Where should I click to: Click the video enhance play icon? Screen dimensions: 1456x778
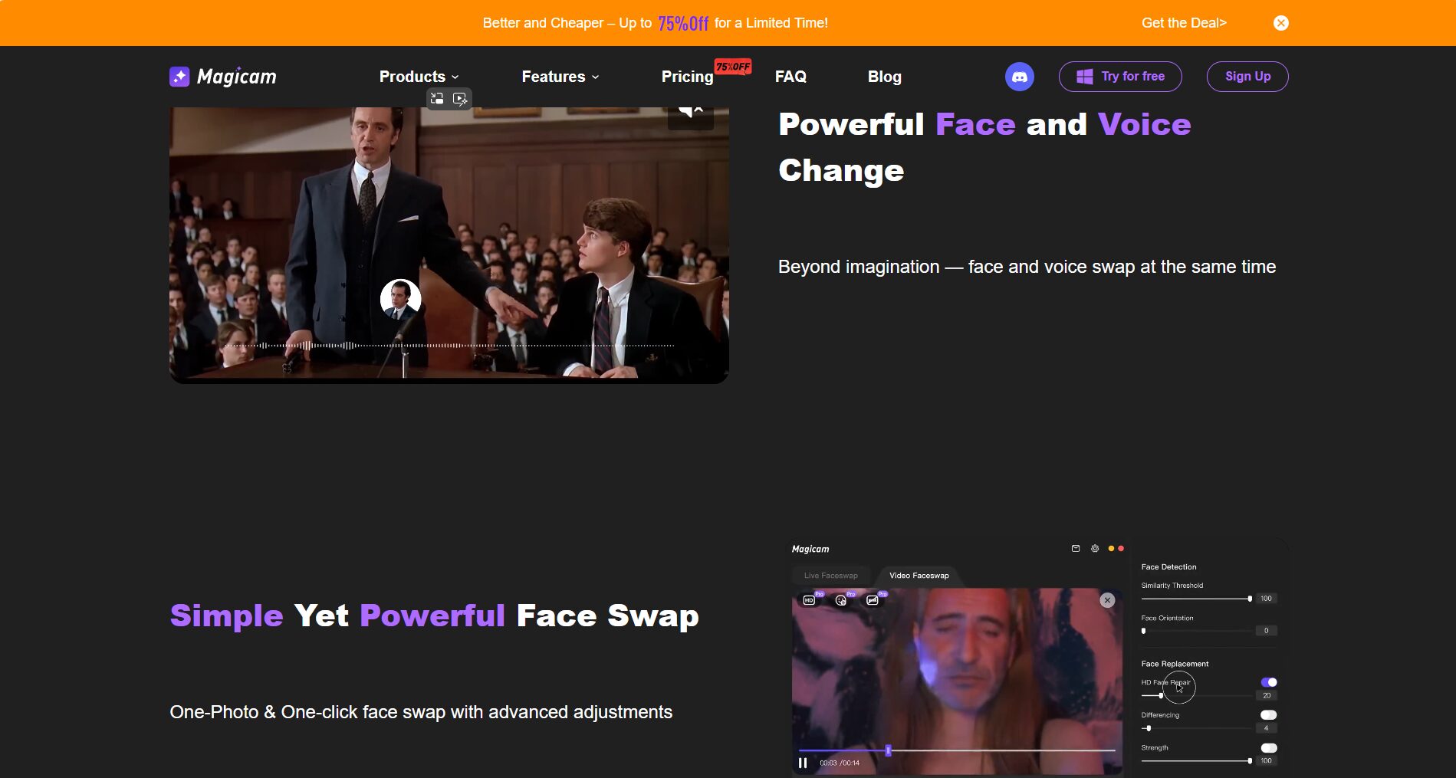[x=460, y=98]
